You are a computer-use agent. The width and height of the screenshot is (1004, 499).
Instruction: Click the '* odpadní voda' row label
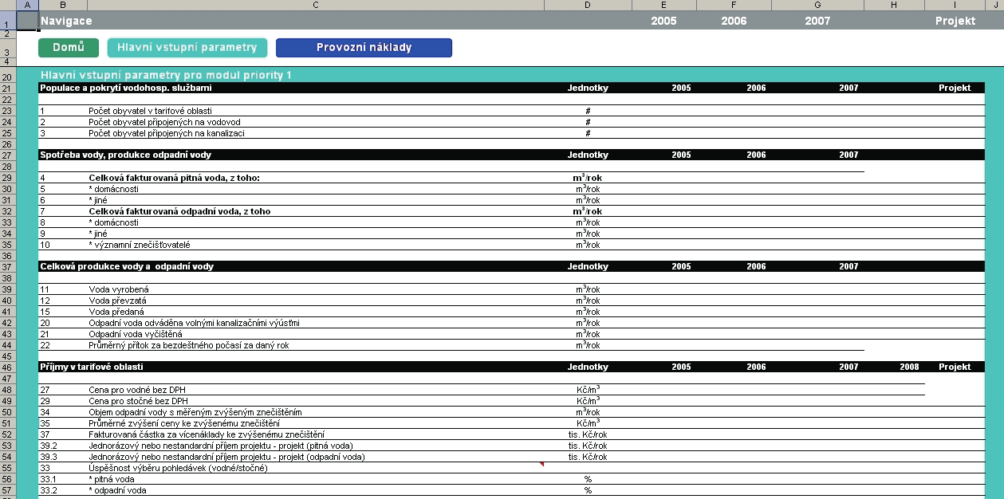coord(117,490)
